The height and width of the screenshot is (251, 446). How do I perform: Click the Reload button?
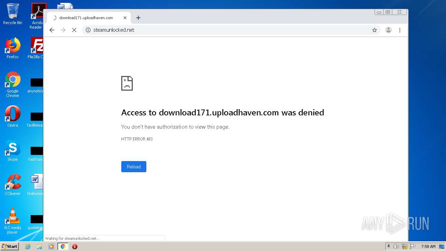(x=134, y=167)
